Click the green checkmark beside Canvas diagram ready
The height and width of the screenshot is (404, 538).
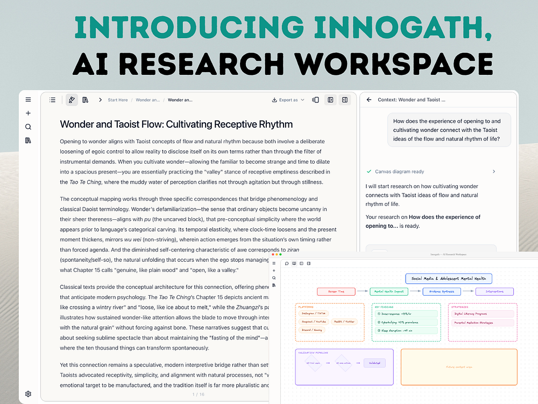tap(369, 171)
